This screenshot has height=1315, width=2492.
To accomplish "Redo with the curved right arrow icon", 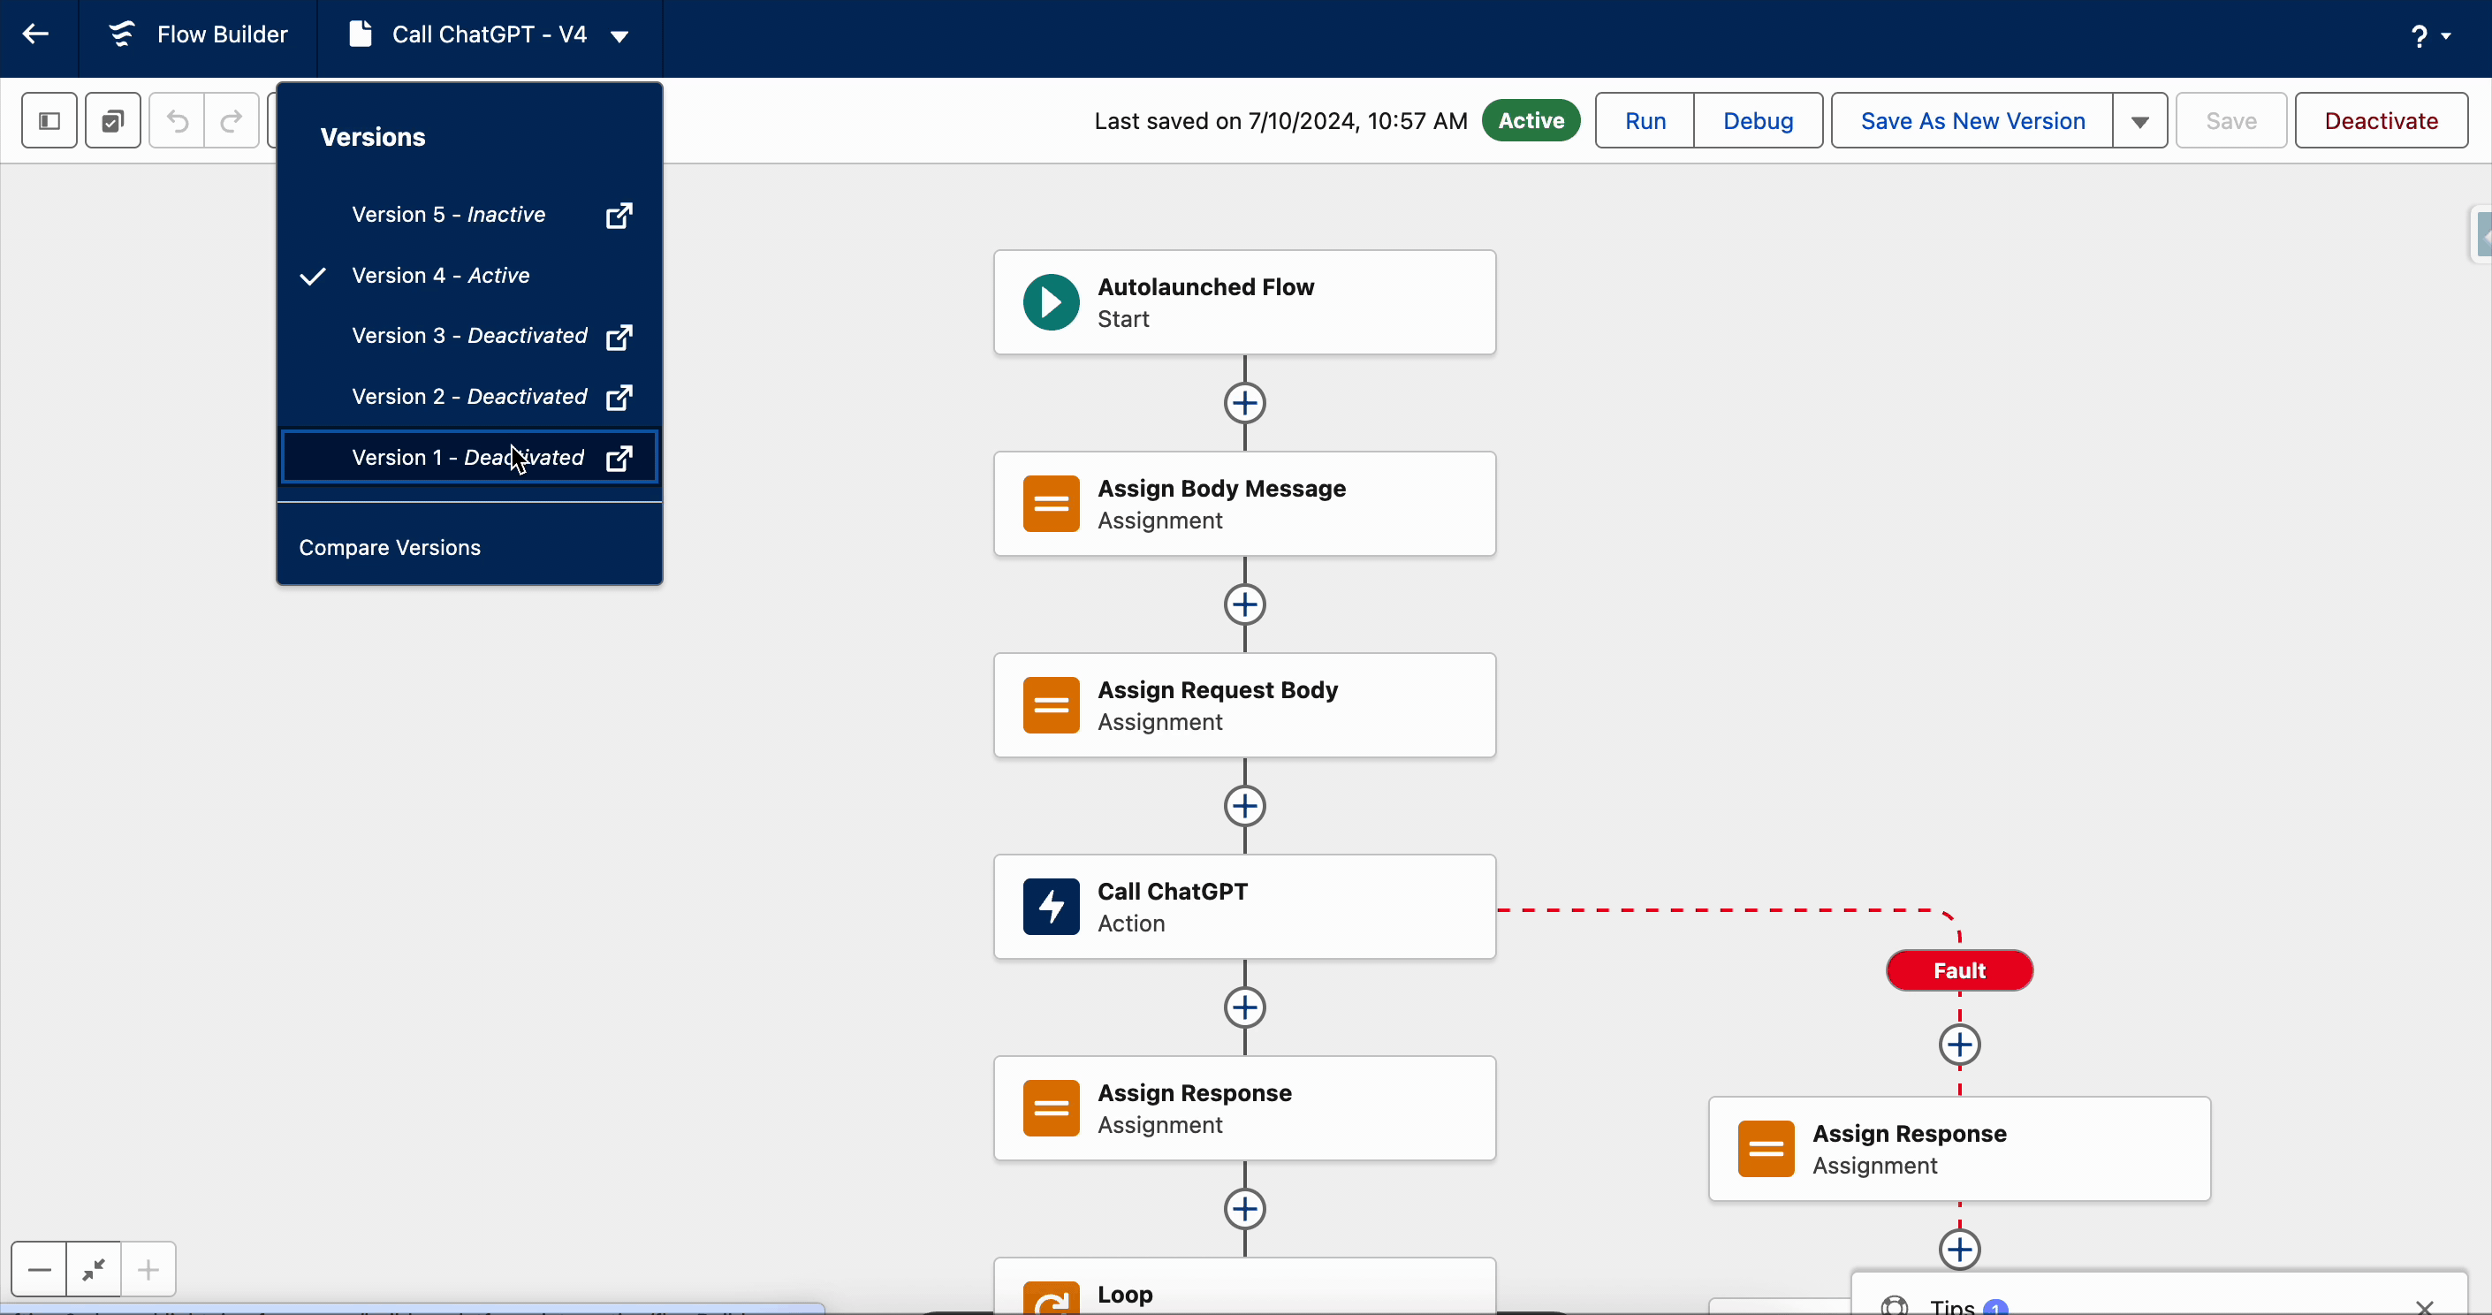I will (x=232, y=121).
